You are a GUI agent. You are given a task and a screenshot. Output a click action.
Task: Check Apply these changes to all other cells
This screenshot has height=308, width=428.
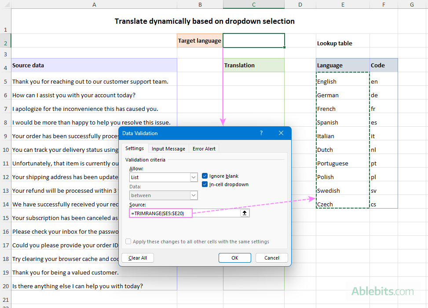128,242
